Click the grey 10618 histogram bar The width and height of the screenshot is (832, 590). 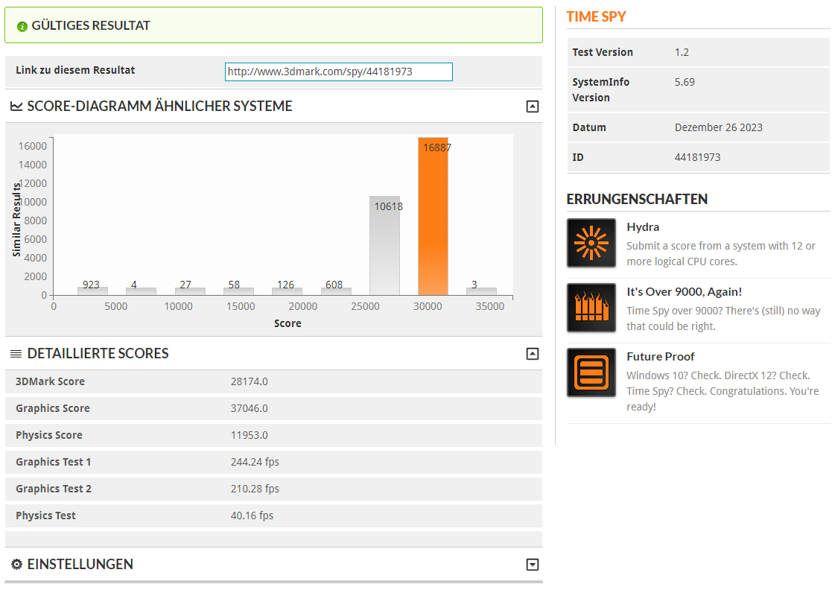[x=384, y=246]
